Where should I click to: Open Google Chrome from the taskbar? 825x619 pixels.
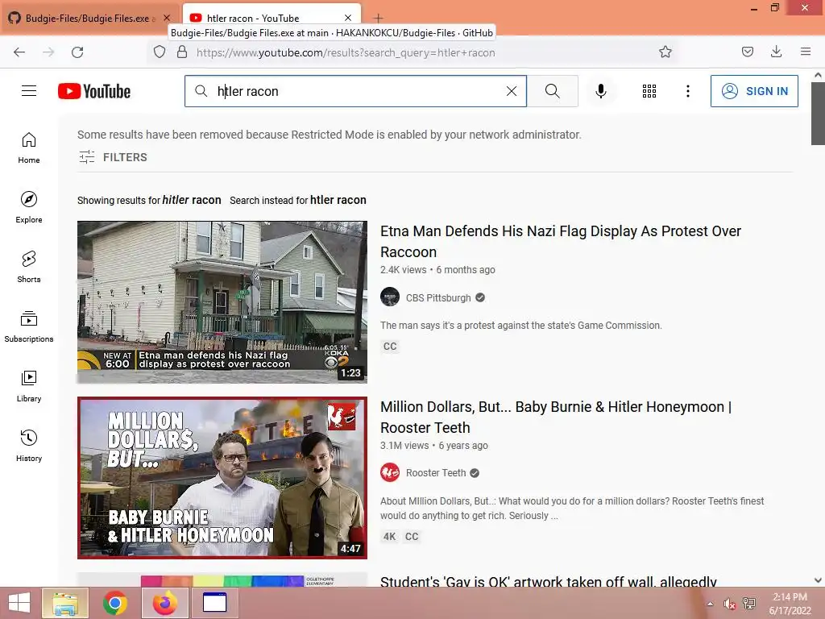pos(114,603)
